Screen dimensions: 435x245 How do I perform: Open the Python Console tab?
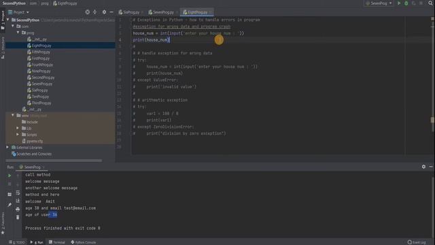coord(84,242)
